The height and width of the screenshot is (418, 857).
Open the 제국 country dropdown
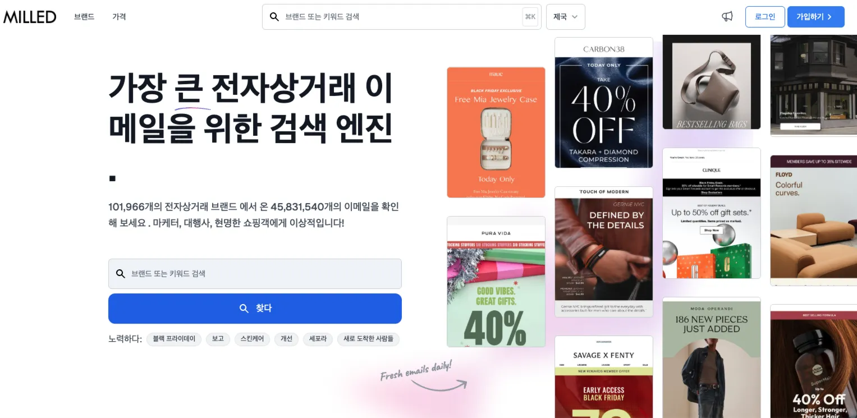[x=566, y=17]
